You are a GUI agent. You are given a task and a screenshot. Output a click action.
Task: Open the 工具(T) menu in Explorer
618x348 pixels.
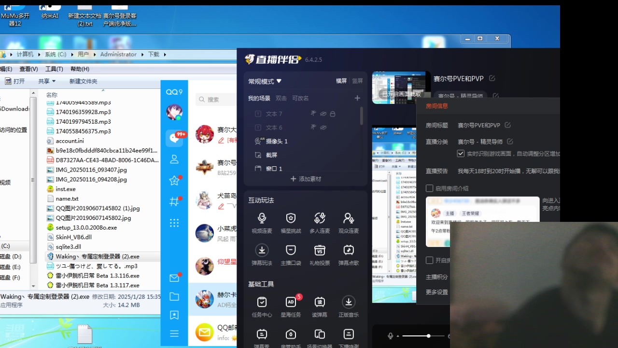coord(54,69)
